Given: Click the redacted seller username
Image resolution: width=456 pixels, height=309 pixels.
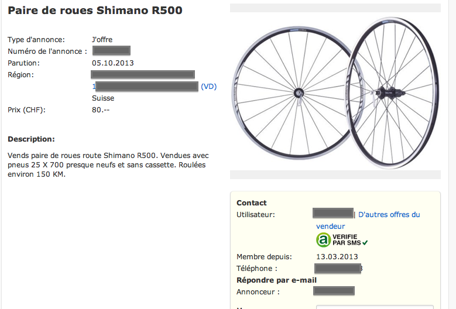Looking at the screenshot, I should pyautogui.click(x=333, y=214).
